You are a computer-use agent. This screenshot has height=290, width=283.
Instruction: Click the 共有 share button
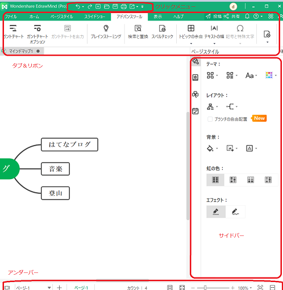[x=232, y=16]
